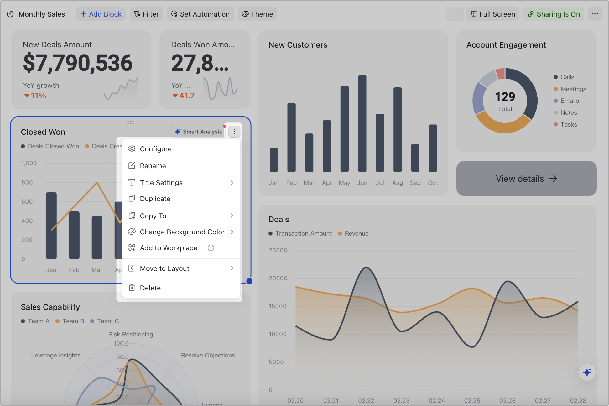Select Configure from the context menu
This screenshot has width=609, height=406.
(x=181, y=149)
